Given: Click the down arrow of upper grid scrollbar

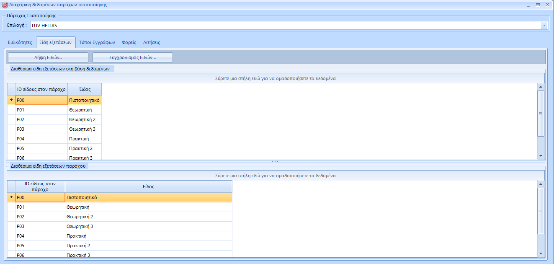Looking at the screenshot, I should pos(541,155).
